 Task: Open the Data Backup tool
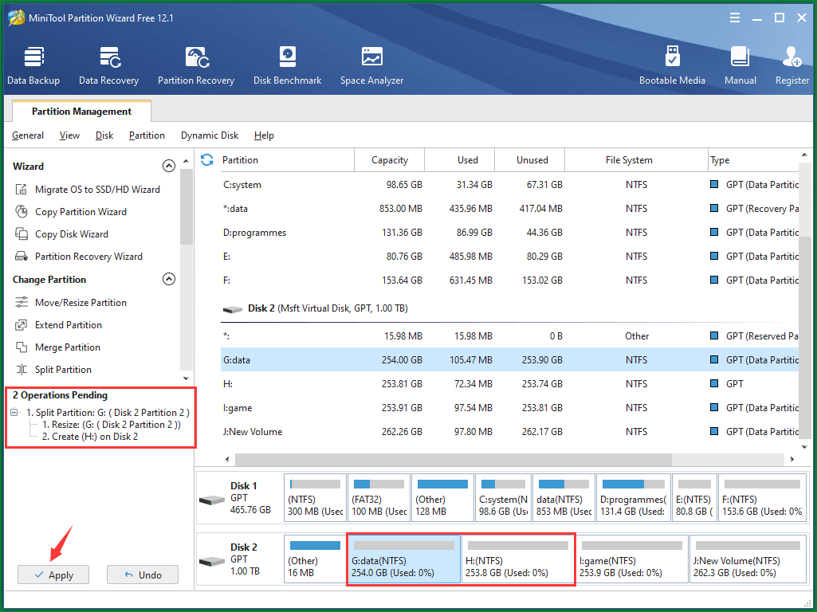[x=33, y=65]
